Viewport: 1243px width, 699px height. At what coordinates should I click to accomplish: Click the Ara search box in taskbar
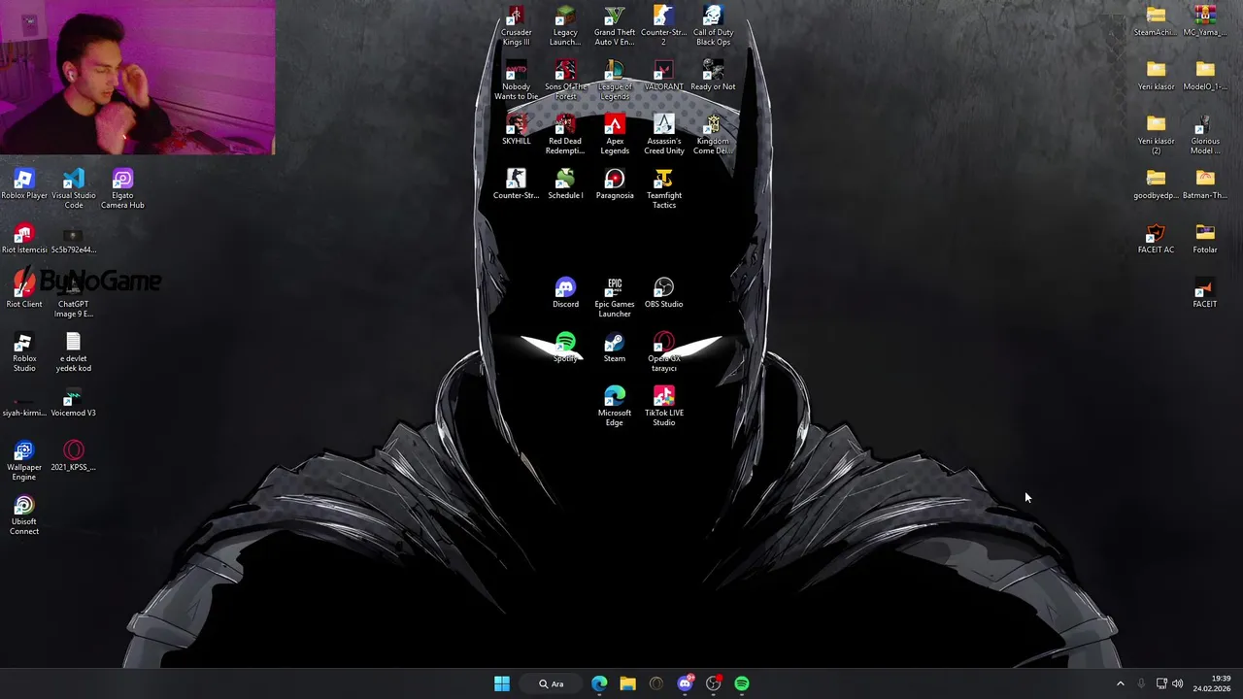click(552, 683)
